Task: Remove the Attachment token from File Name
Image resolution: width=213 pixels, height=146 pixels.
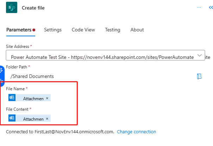Action: pos(47,98)
